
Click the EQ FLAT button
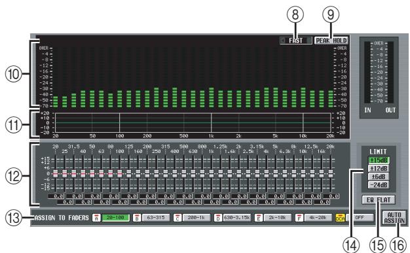click(379, 200)
